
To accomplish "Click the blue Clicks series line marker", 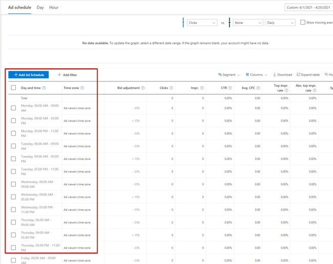I will 183,23.
